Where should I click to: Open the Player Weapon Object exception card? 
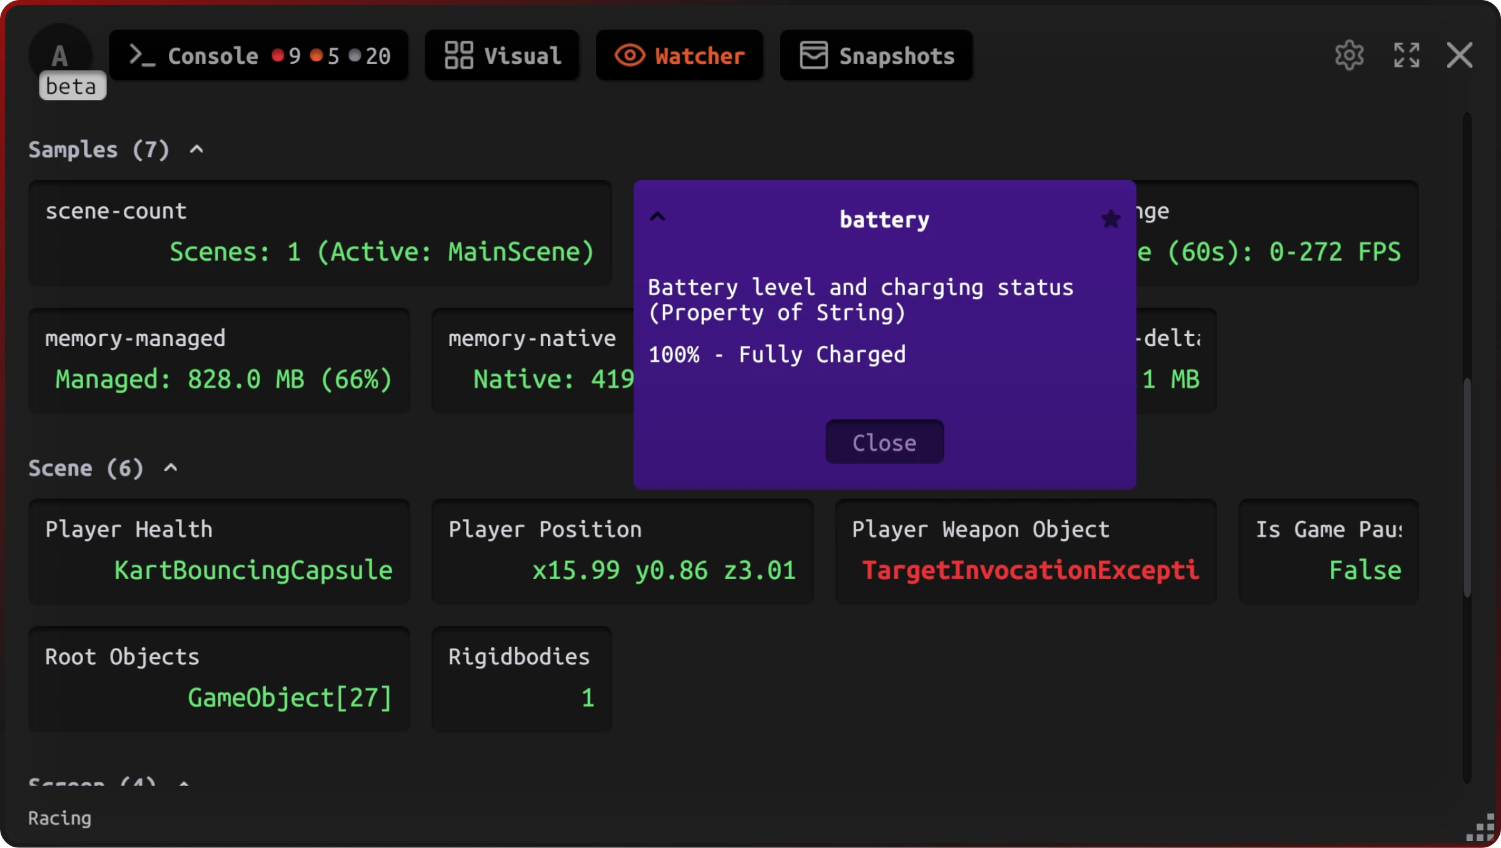[x=1026, y=551]
